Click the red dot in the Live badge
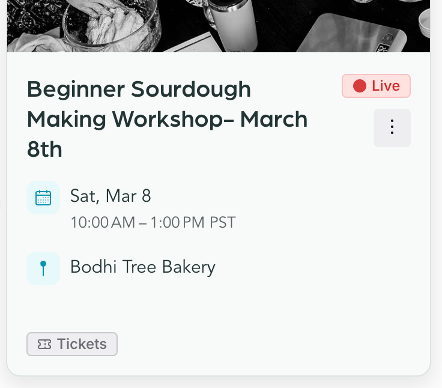This screenshot has height=388, width=442. click(x=359, y=86)
